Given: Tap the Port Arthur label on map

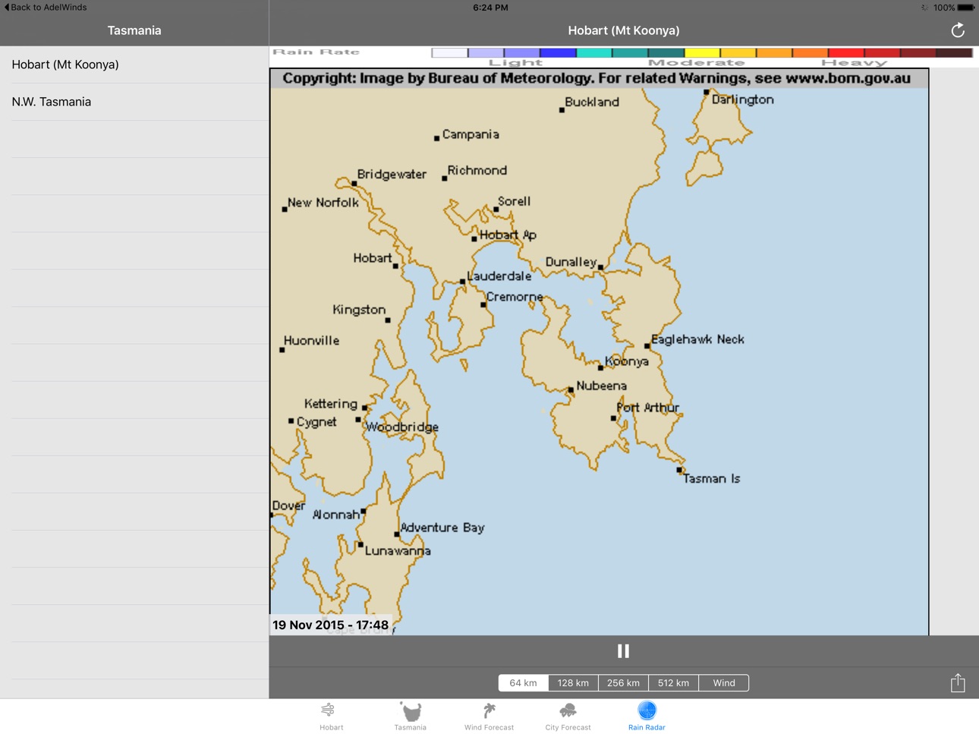Looking at the screenshot, I should click(647, 408).
